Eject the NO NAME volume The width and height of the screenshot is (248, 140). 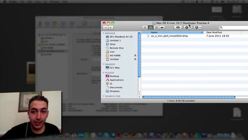pyautogui.click(x=135, y=55)
